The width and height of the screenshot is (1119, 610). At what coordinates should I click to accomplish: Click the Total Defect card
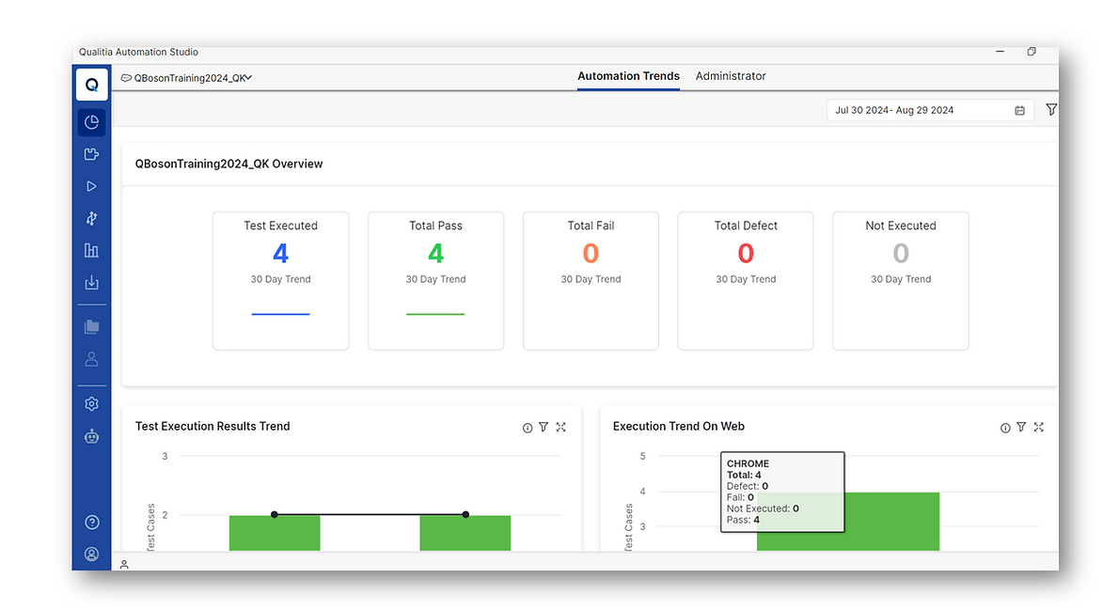pos(745,280)
